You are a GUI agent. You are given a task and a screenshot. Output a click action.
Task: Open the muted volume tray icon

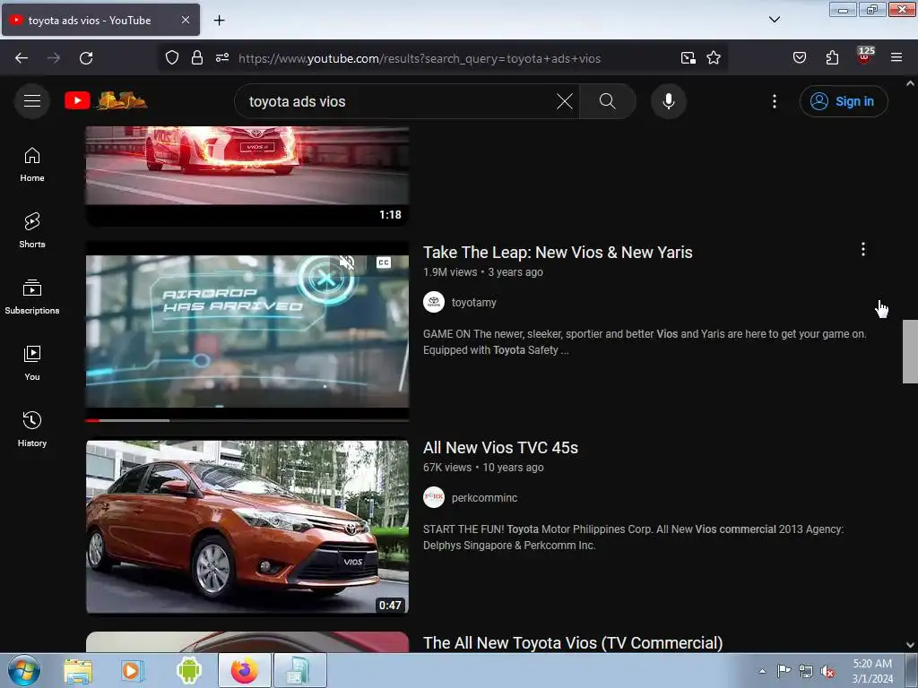point(827,672)
